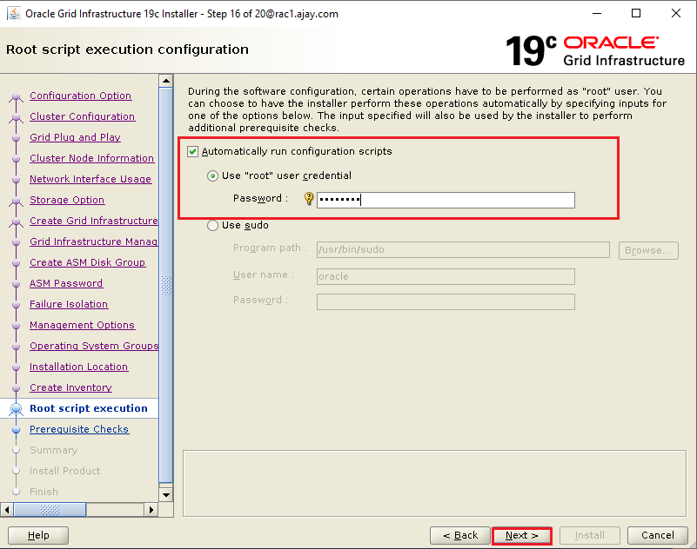Screen dimensions: 697x549
Task: Minimize the installer window
Action: (597, 13)
